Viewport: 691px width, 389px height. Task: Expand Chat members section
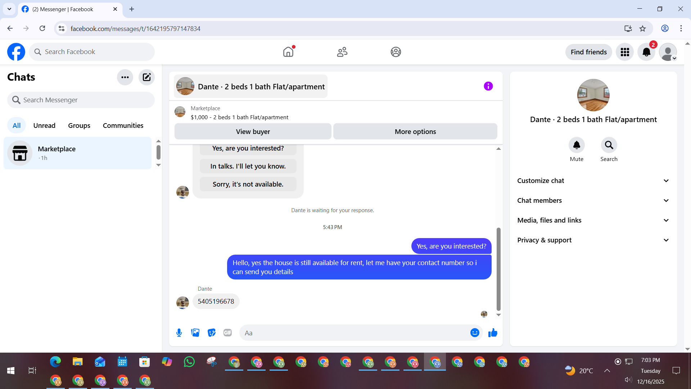point(593,201)
